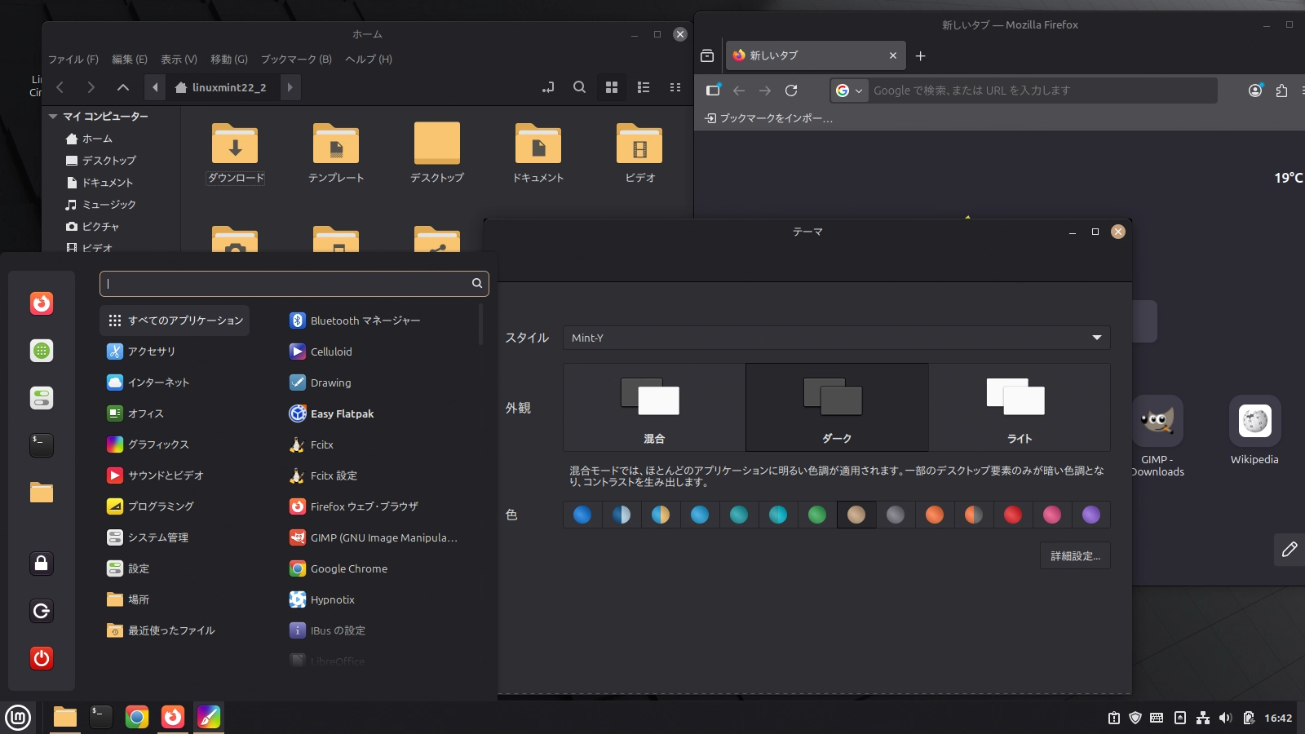Image resolution: width=1305 pixels, height=734 pixels.
Task: Open Wikipedia shortcut on Firefox new tab
Action: [1254, 431]
